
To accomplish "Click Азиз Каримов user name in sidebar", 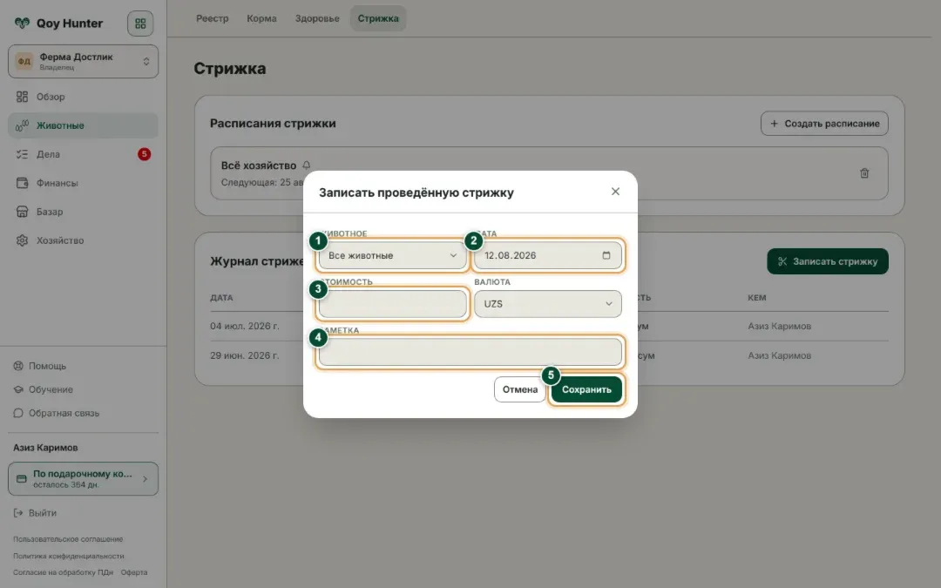I will click(x=45, y=448).
